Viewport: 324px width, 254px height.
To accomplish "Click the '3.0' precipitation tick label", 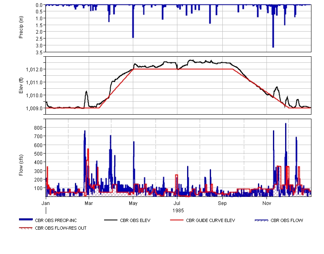I will [39, 46].
